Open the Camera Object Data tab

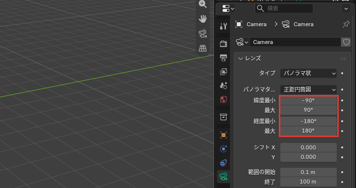point(223,177)
